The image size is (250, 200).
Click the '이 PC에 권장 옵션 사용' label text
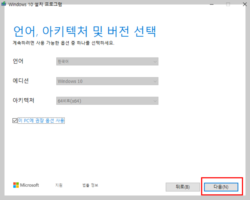pyautogui.click(x=41, y=121)
